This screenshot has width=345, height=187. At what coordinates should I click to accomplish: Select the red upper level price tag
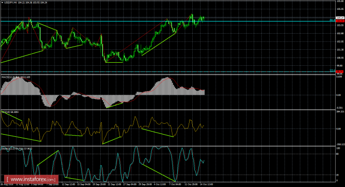point(340,21)
